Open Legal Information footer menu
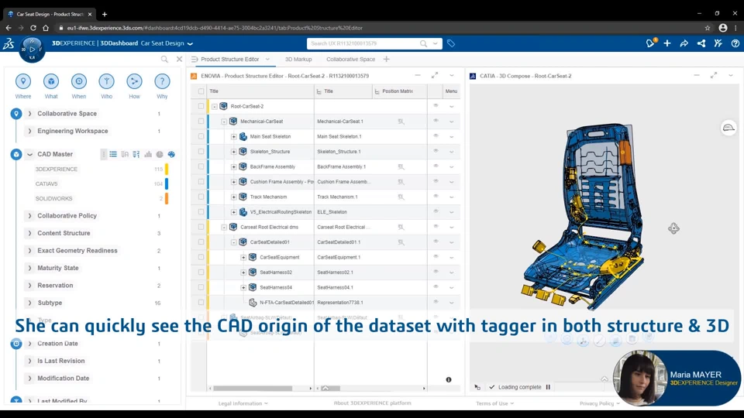The height and width of the screenshot is (418, 744). tap(243, 403)
